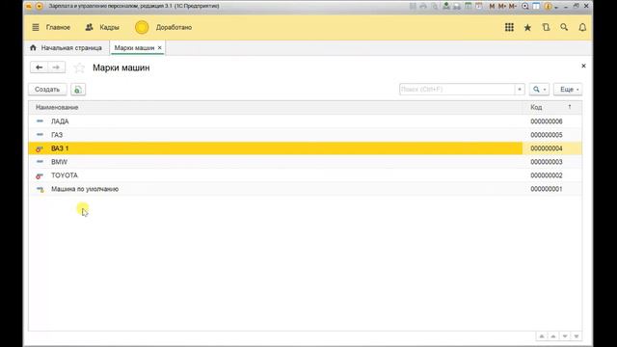Open the main menu hamburger icon
The width and height of the screenshot is (617, 347).
tap(36, 27)
